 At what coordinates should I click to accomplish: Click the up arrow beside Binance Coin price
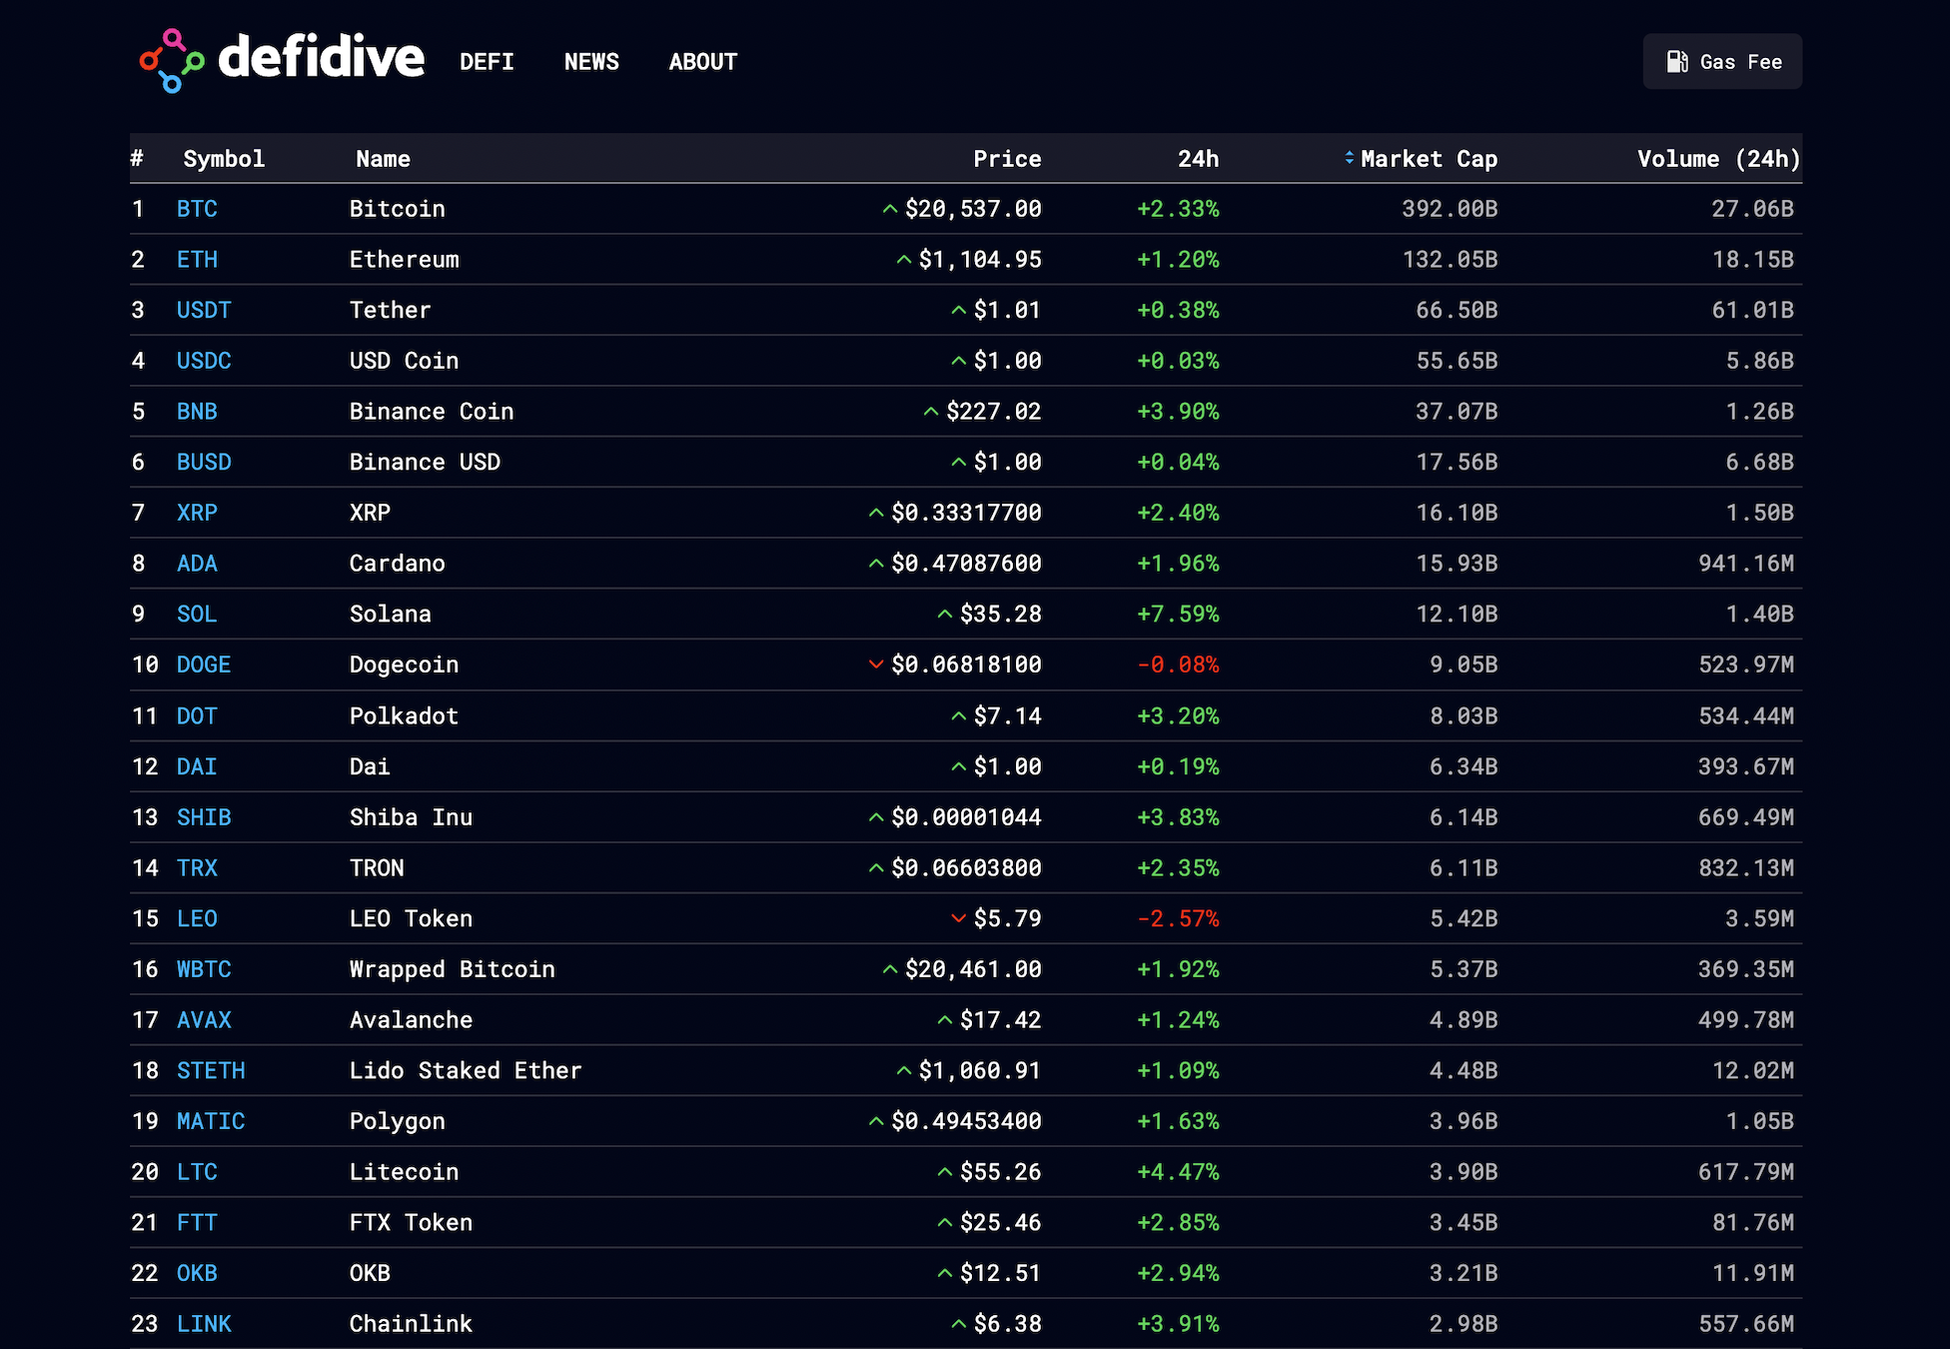(x=931, y=412)
